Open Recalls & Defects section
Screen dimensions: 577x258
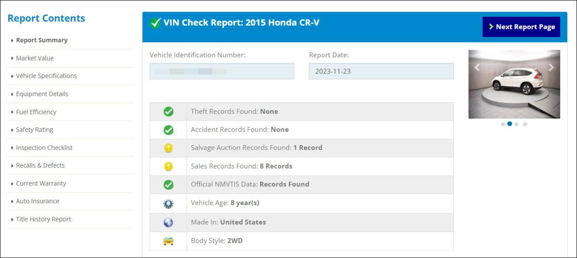click(x=40, y=165)
